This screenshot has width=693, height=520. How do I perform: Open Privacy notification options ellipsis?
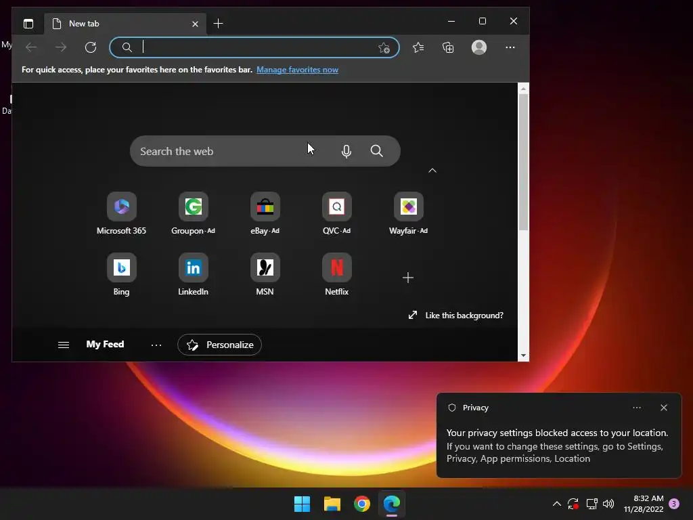(x=636, y=408)
